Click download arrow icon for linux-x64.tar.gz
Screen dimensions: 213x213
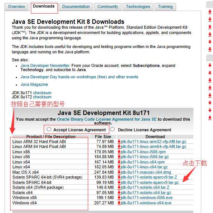tap(119, 167)
